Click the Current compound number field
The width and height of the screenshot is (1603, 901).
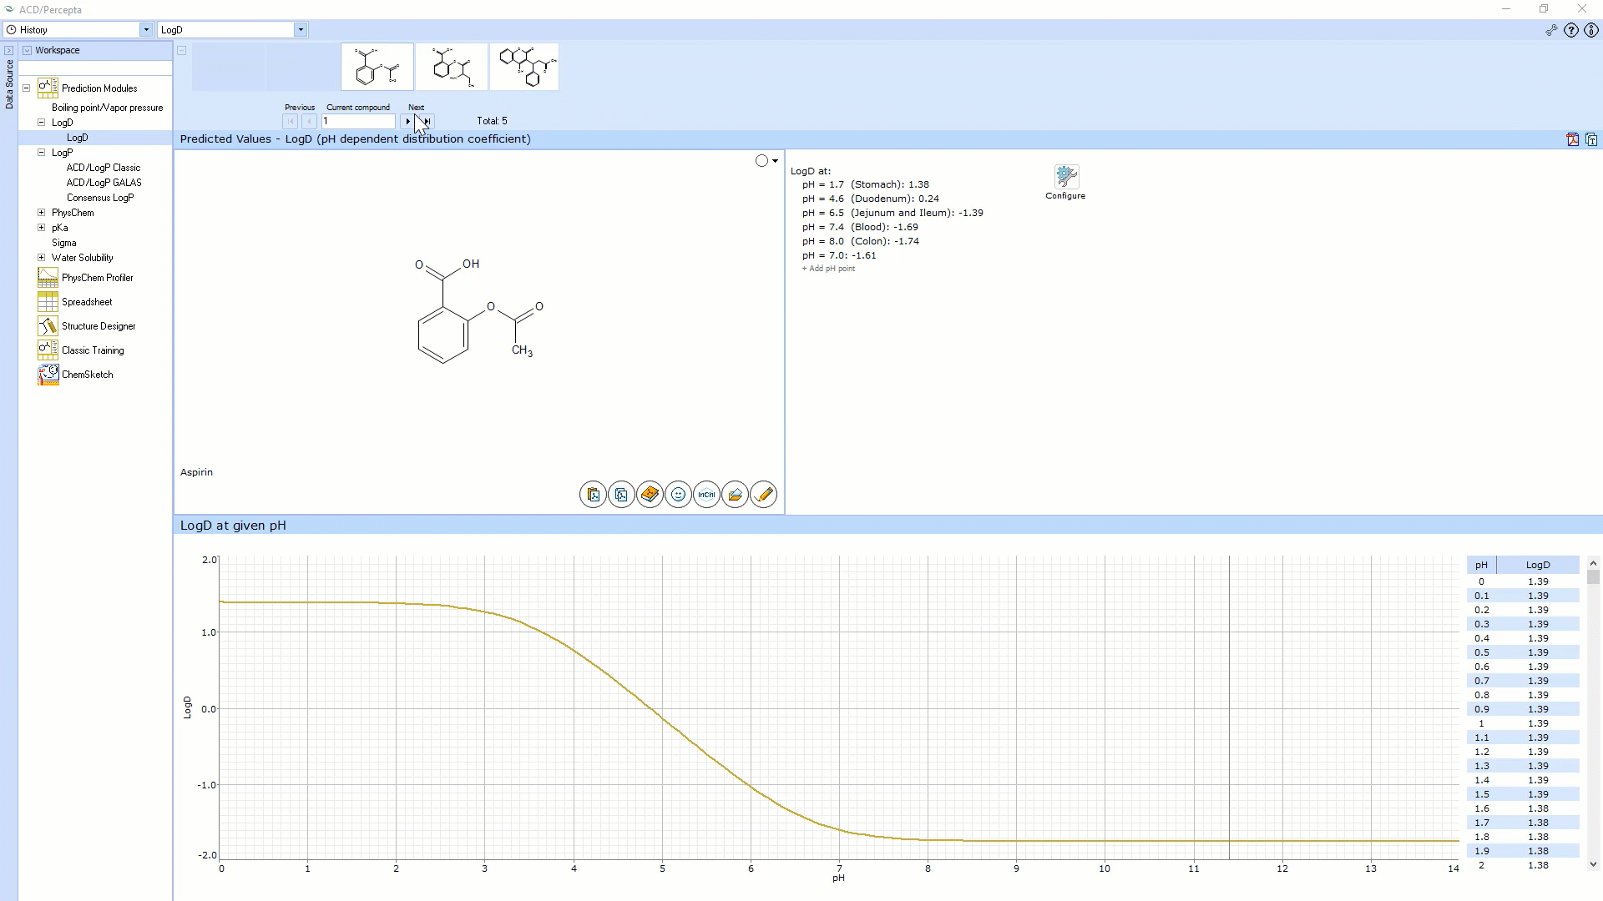pos(358,122)
